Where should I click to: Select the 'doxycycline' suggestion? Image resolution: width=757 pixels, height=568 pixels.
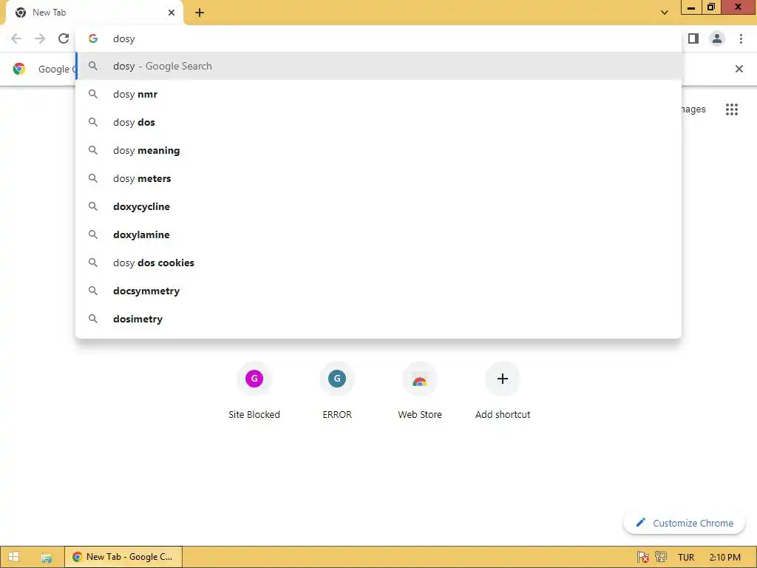point(378,206)
